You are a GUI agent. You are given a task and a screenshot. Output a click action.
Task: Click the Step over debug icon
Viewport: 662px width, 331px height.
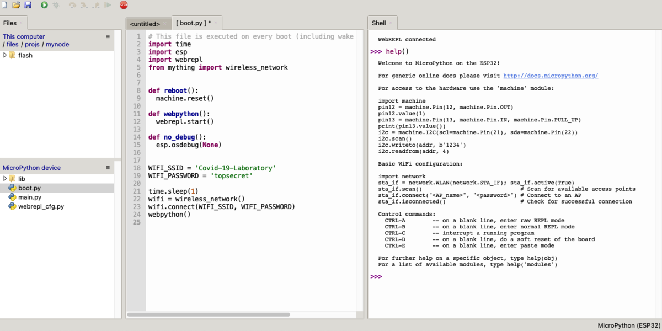click(72, 5)
